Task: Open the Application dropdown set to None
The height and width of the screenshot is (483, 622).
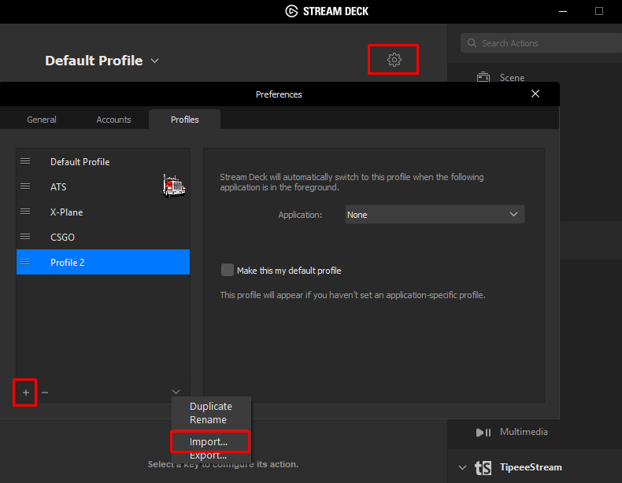Action: [x=435, y=215]
